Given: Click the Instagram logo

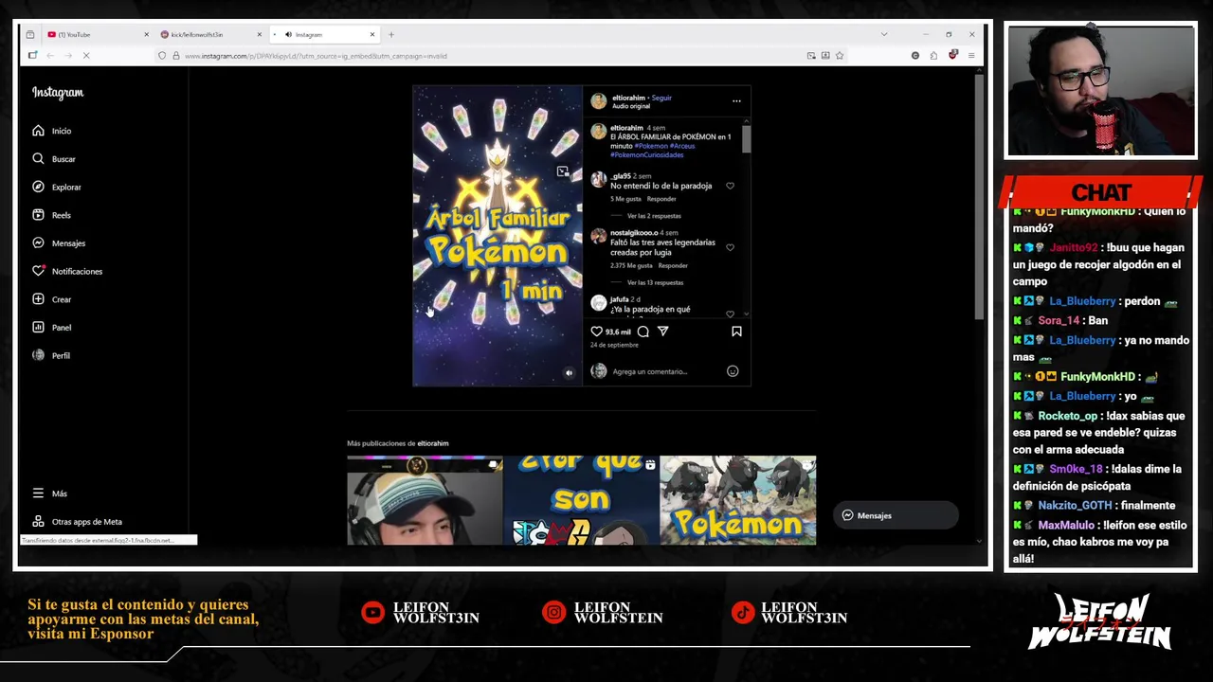Looking at the screenshot, I should (x=58, y=93).
